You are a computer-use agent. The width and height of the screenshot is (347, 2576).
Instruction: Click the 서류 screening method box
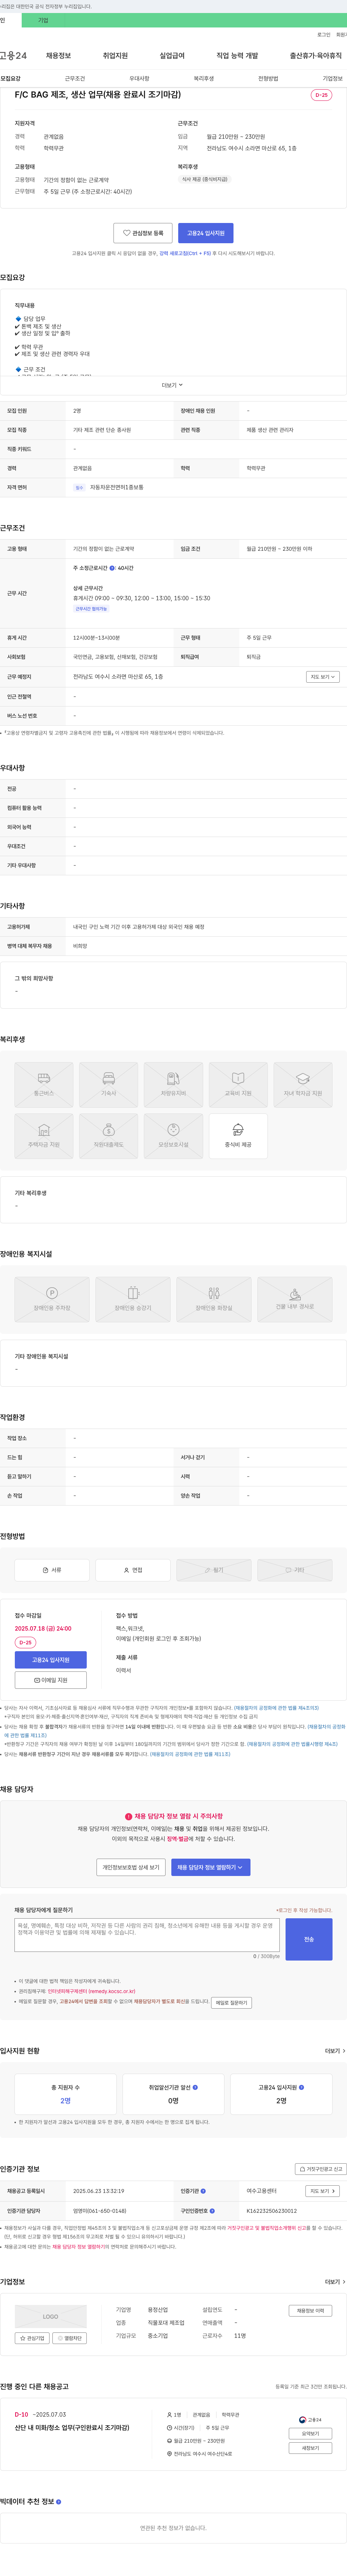(52, 1570)
